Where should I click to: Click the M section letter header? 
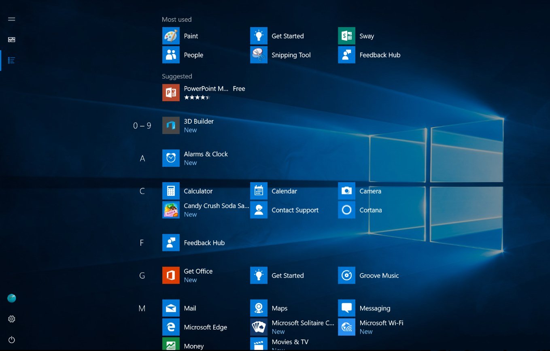coord(142,308)
